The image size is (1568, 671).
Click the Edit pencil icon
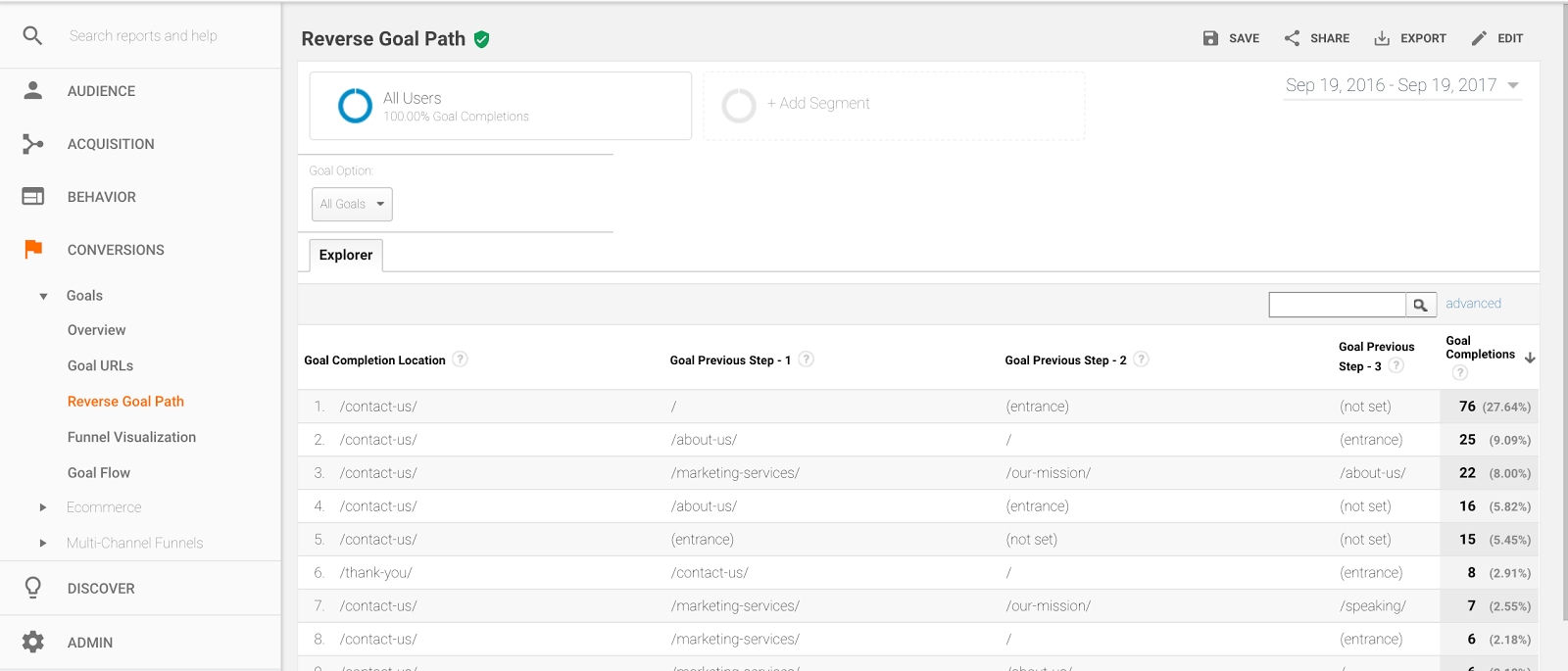(1479, 38)
